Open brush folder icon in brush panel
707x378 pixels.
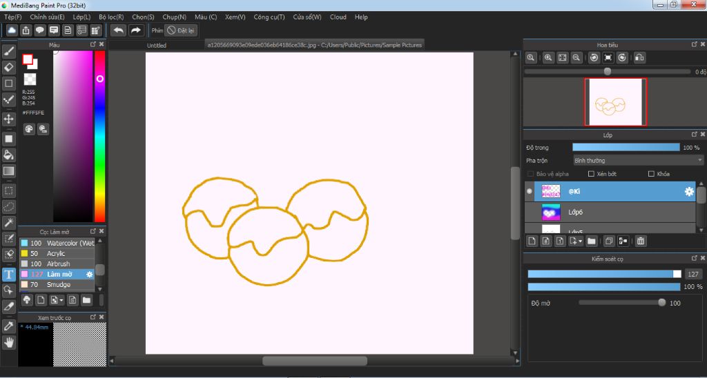[86, 299]
